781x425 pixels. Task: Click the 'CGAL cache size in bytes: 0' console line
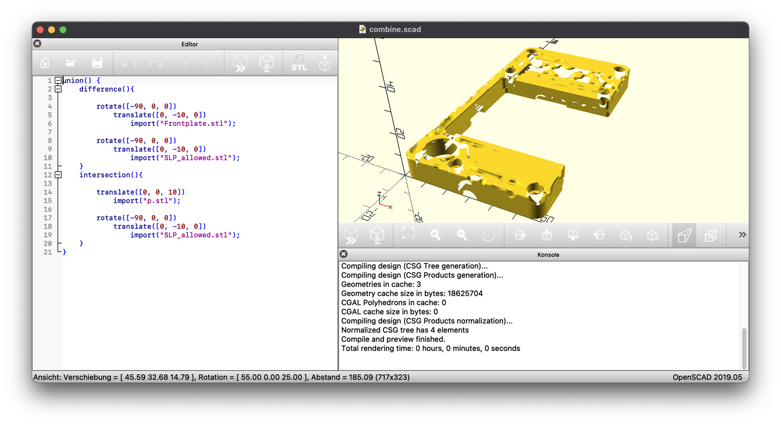coord(389,312)
